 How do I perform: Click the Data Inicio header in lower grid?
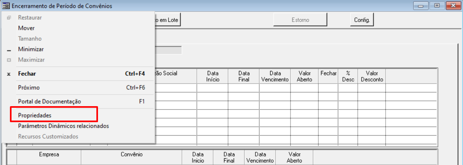(x=198, y=157)
